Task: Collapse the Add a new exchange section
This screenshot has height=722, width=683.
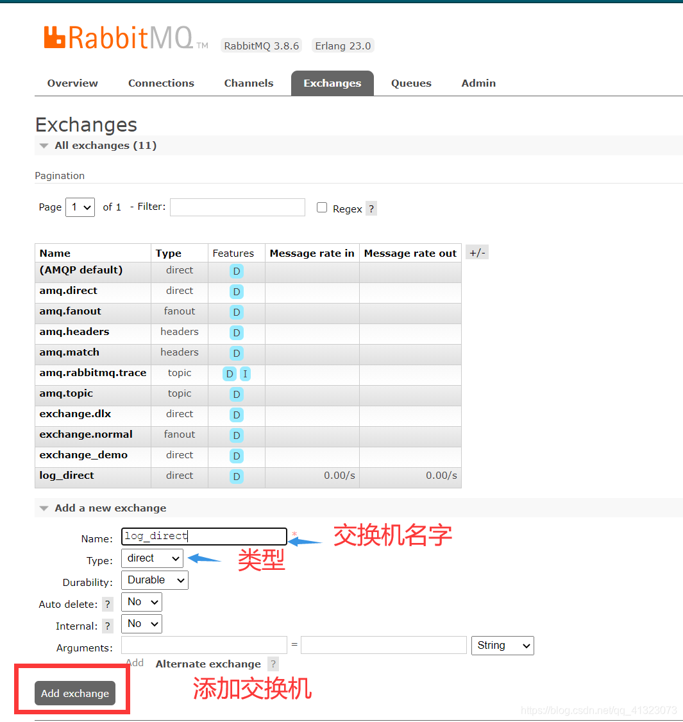Action: coord(110,508)
